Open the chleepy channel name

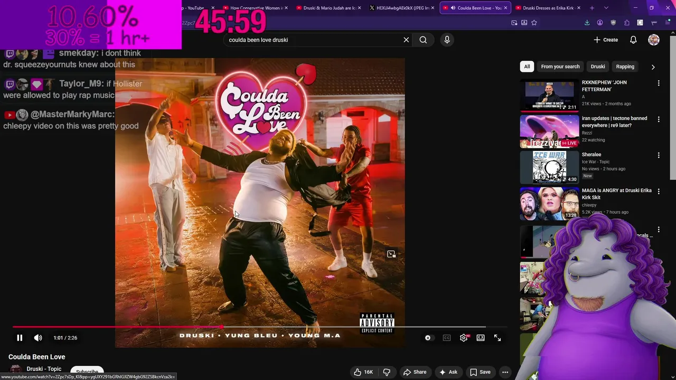589,205
